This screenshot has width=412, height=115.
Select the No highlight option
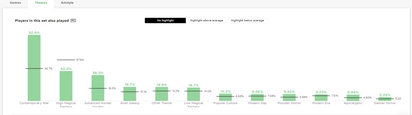tap(165, 20)
